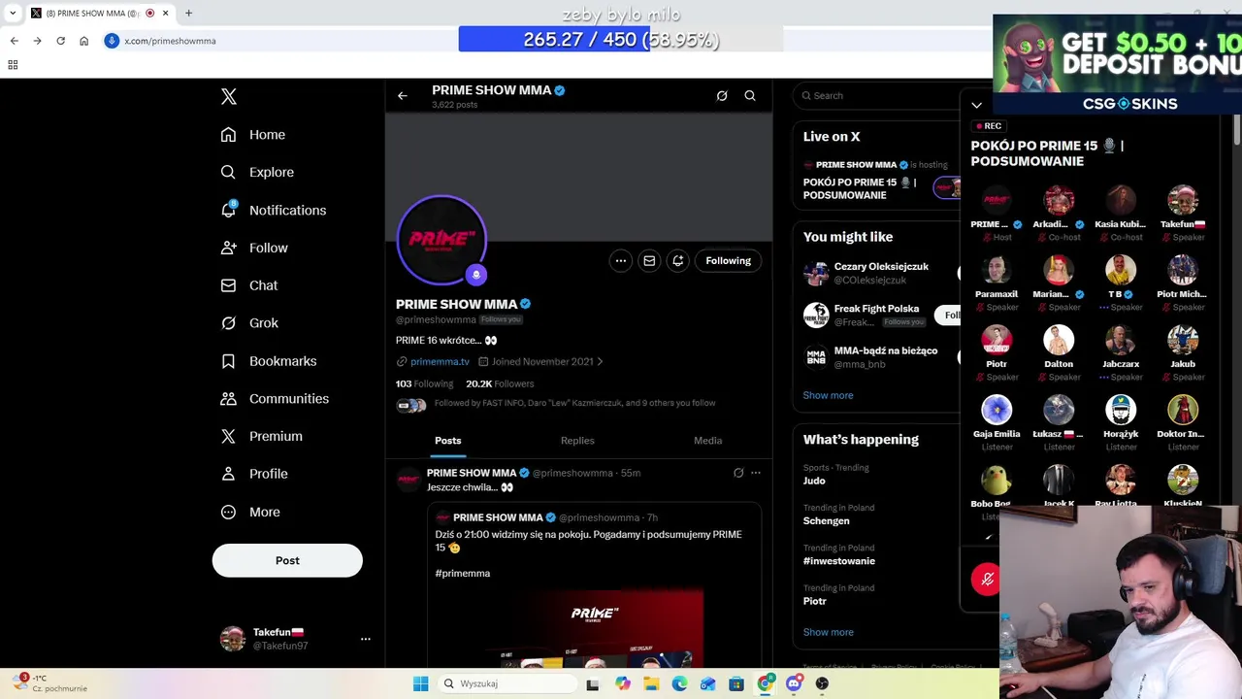Click the Grok icon in profile header
1242x699 pixels.
tap(722, 95)
